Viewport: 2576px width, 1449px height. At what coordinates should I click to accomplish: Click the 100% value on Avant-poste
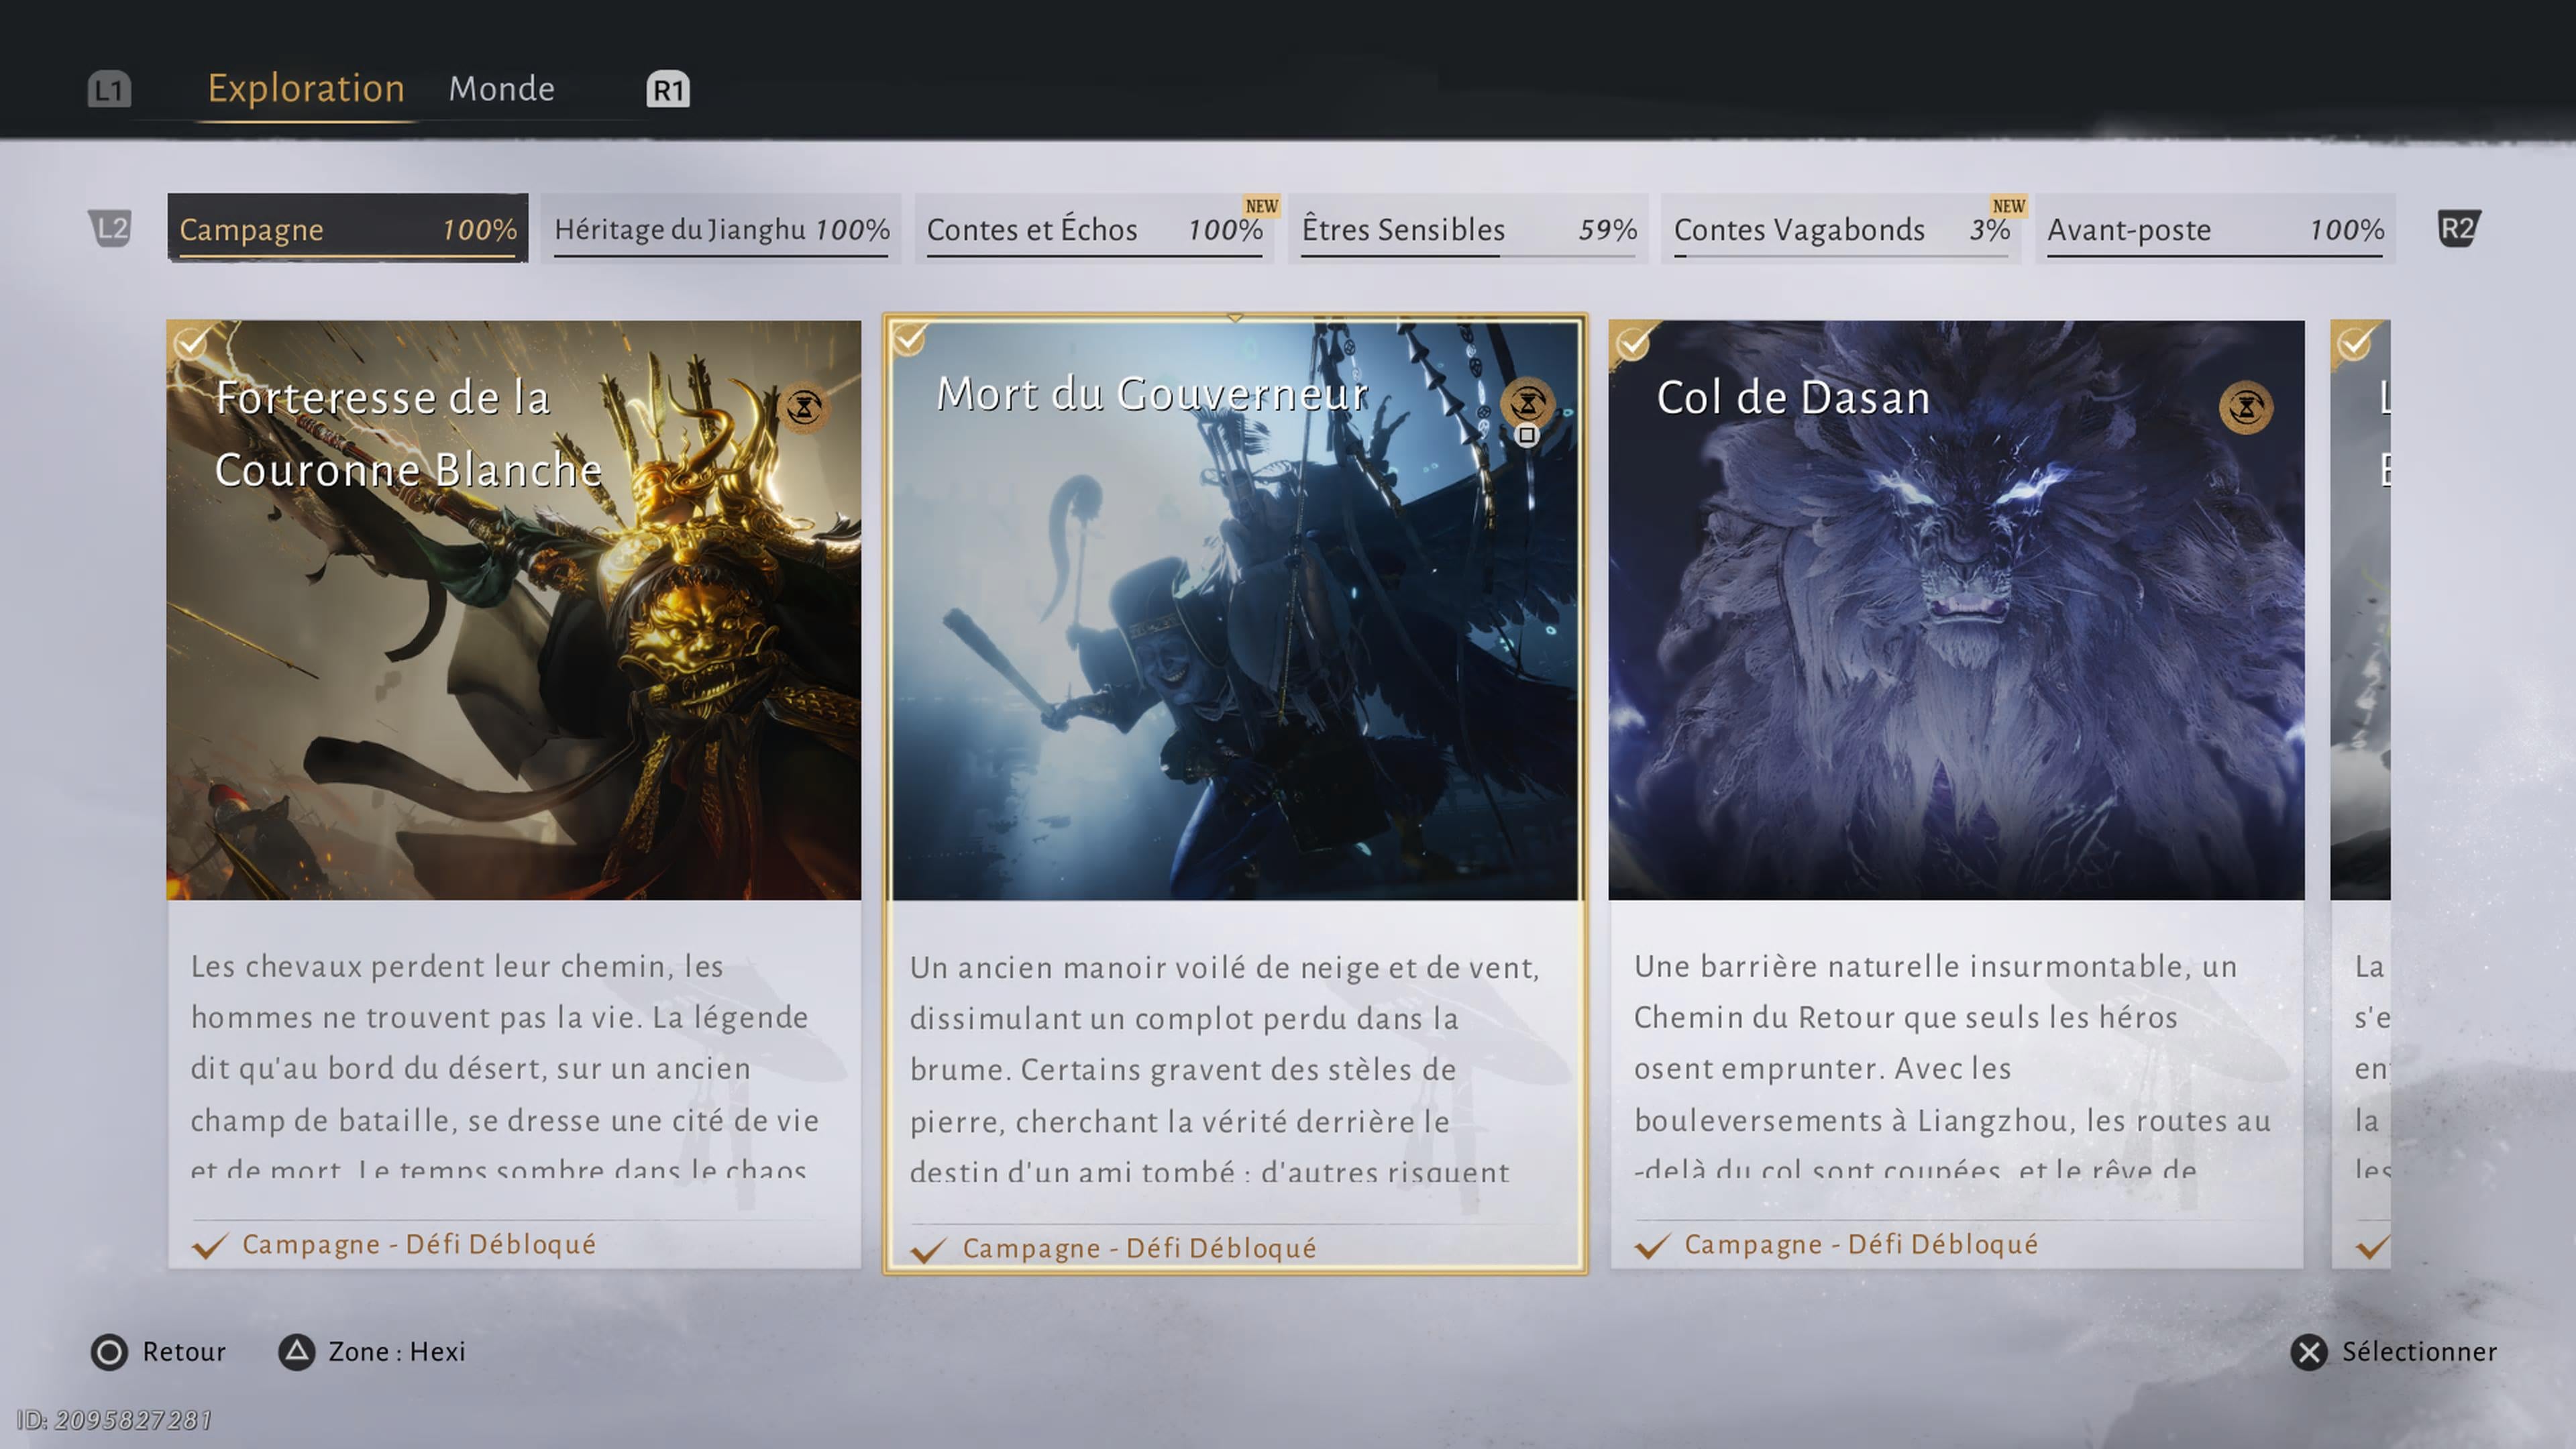point(2346,230)
